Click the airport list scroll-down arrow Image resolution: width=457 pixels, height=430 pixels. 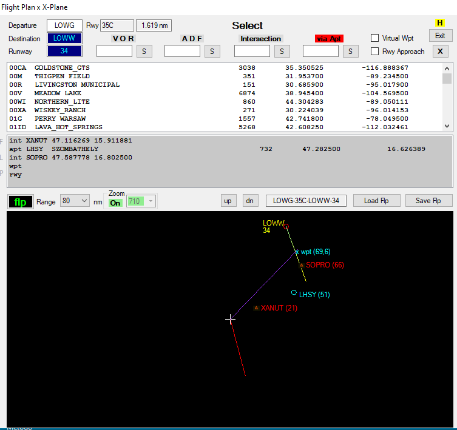447,126
